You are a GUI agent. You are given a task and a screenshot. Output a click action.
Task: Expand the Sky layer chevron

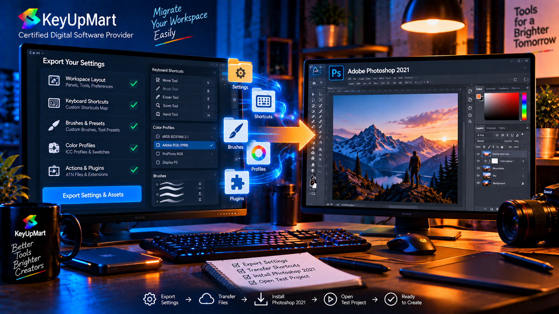point(523,176)
